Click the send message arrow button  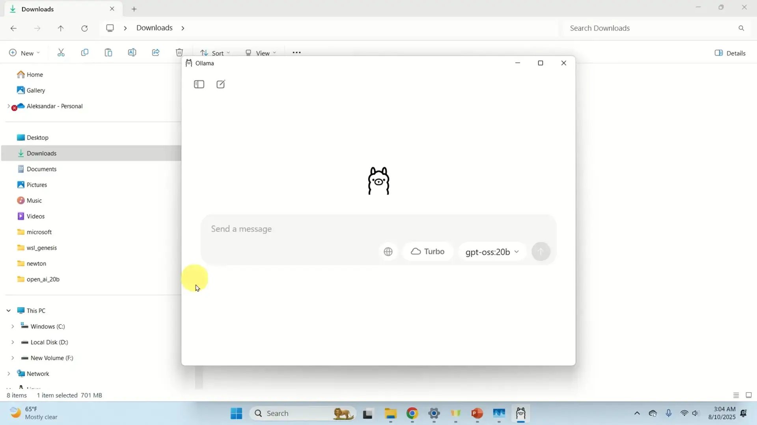click(541, 251)
